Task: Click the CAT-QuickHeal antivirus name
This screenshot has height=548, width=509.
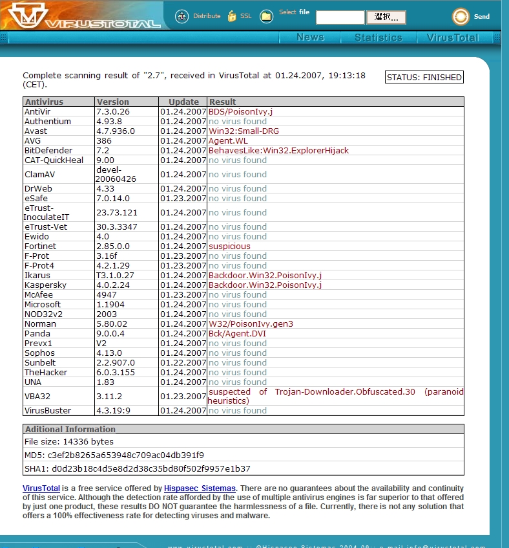Action: pyautogui.click(x=54, y=160)
